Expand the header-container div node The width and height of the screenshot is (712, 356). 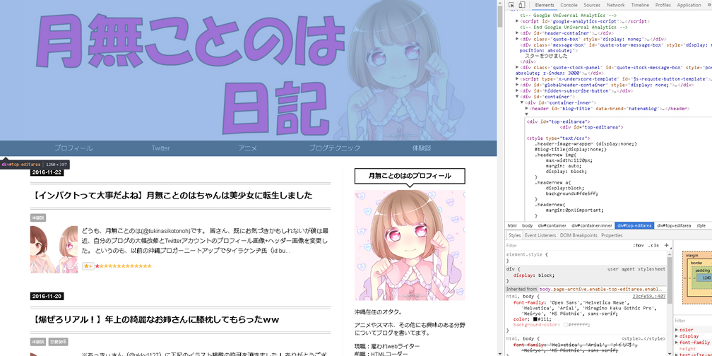tap(517, 33)
